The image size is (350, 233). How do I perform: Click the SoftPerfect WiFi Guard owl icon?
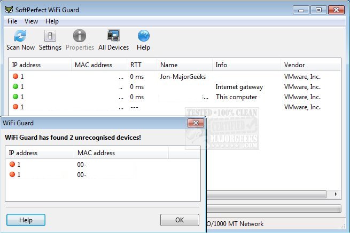9,9
